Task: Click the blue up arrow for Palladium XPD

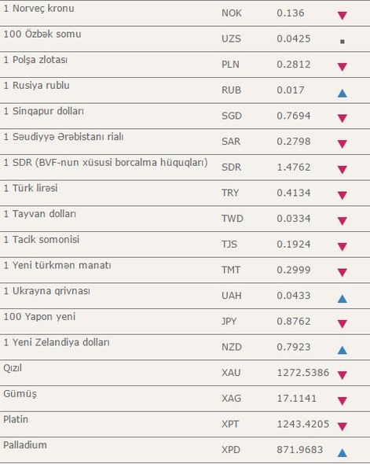Action: click(342, 452)
